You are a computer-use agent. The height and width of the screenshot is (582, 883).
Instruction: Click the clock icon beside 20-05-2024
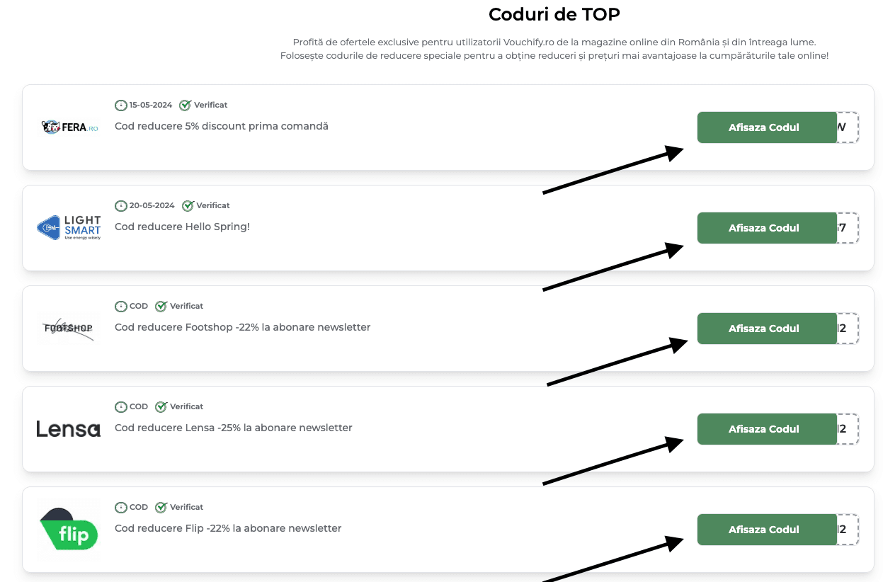click(120, 205)
